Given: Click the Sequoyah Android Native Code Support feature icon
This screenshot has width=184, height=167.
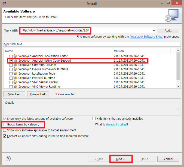Looking at the screenshot, I should [x=15, y=61].
